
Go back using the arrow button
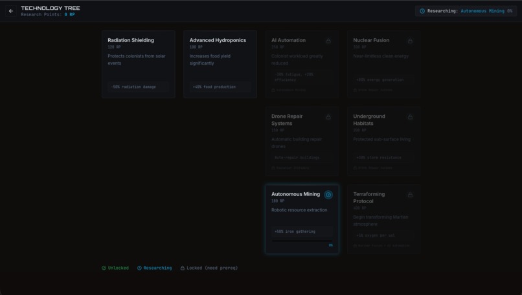tap(11, 11)
